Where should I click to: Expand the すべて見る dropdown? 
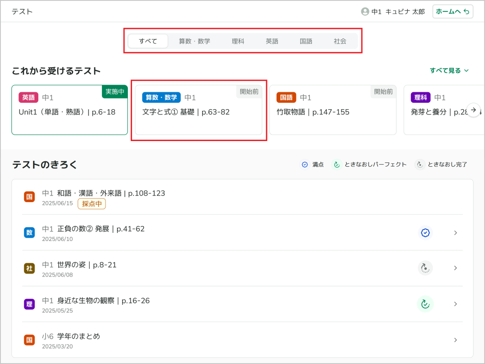pyautogui.click(x=449, y=71)
